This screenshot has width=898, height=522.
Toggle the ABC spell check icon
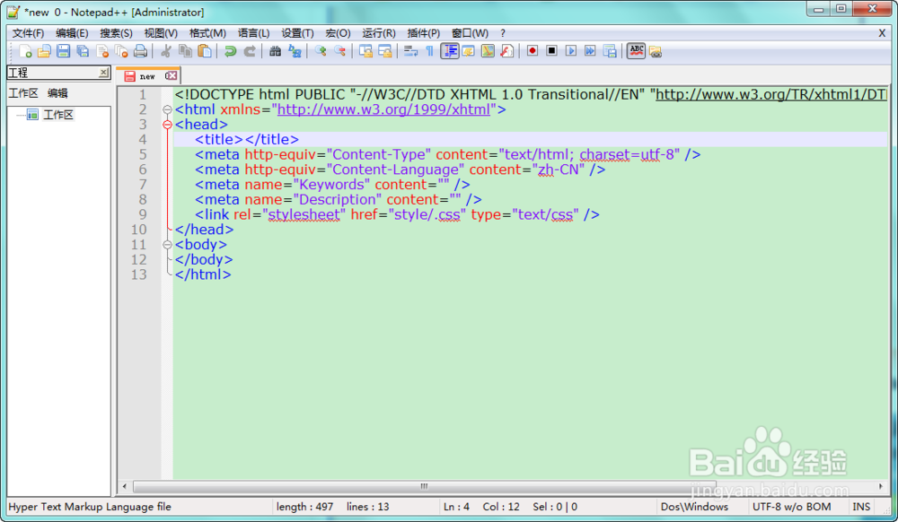tap(636, 51)
